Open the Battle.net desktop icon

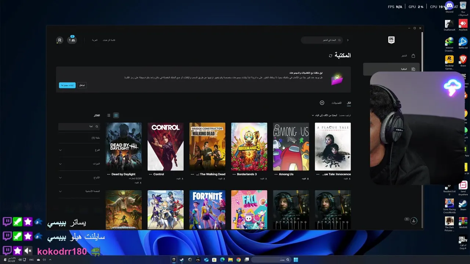(463, 43)
